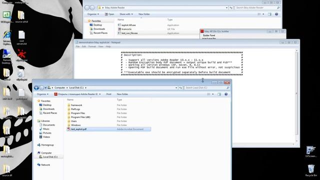320x180 pixels.
Task: Open the help icon in Local Disk window toolbar
Action: point(226,94)
